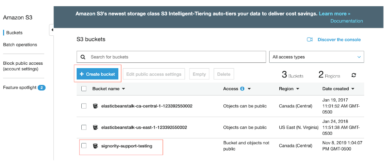
Task: Toggle the select-all buckets checkbox
Action: point(84,89)
